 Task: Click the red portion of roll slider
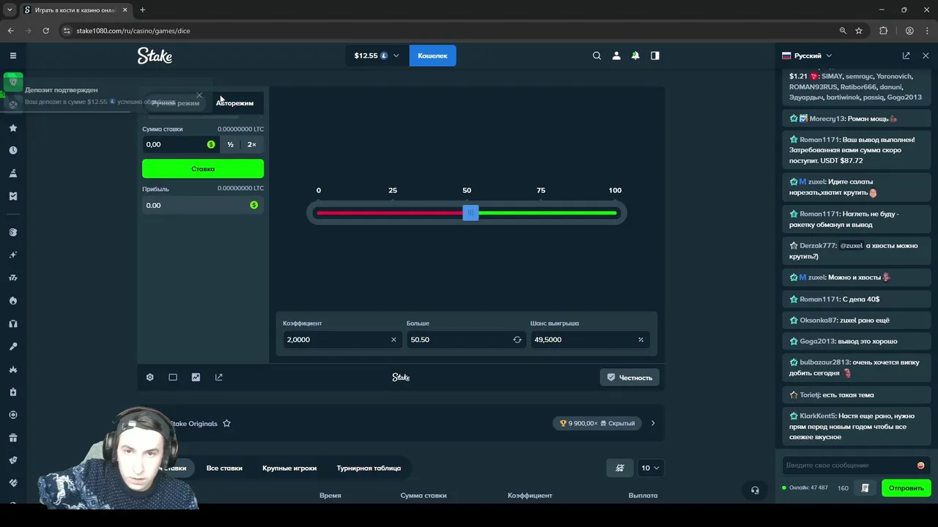[x=389, y=213]
